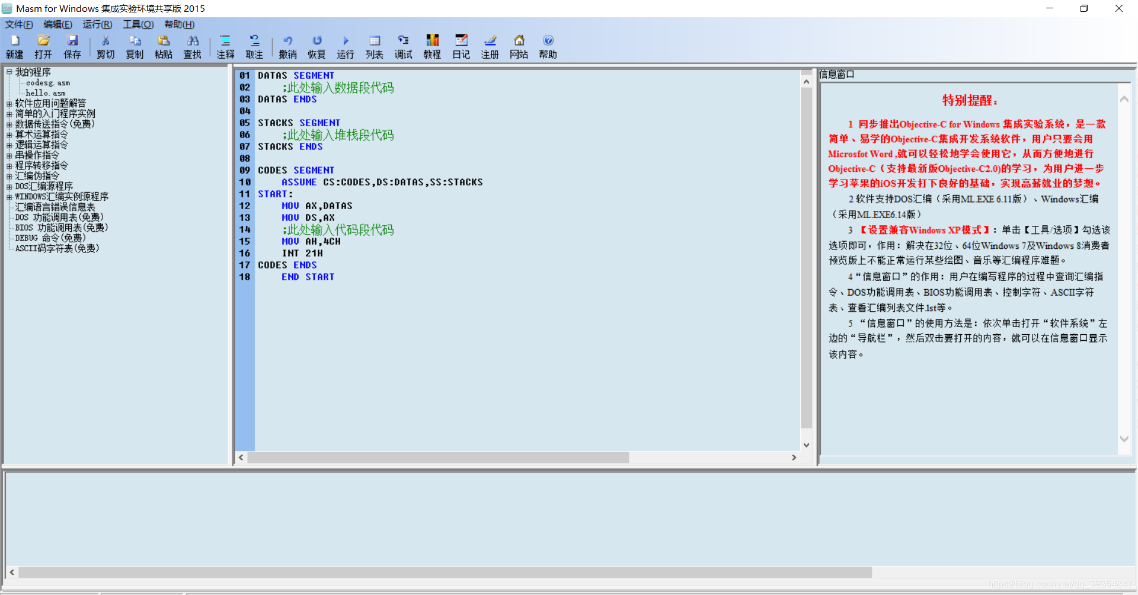Click the 'ASSUME CS:CODES,DS:DATAS,SS:STACKS' line
The image size is (1138, 595).
(382, 182)
